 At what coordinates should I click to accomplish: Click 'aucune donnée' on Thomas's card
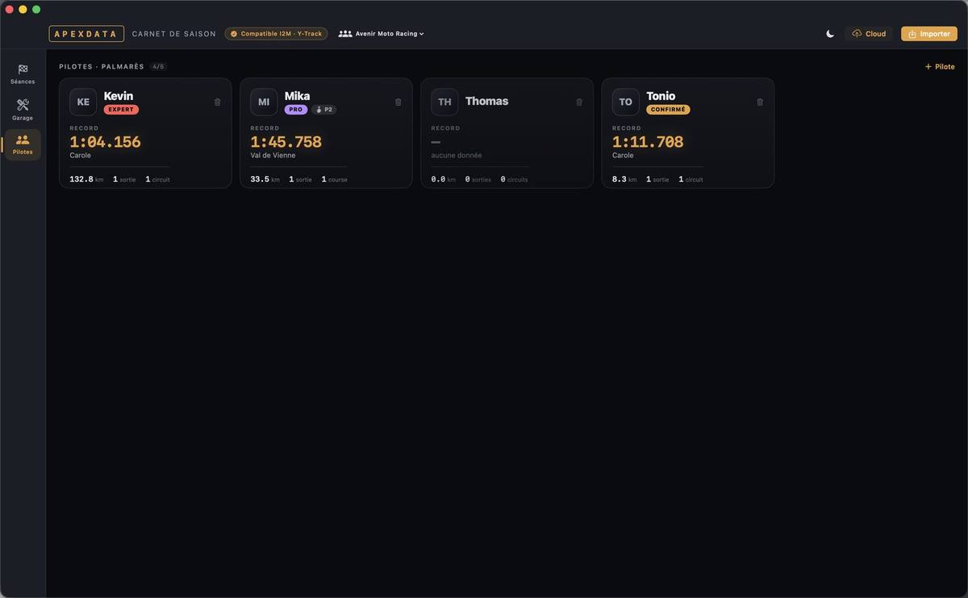click(457, 156)
